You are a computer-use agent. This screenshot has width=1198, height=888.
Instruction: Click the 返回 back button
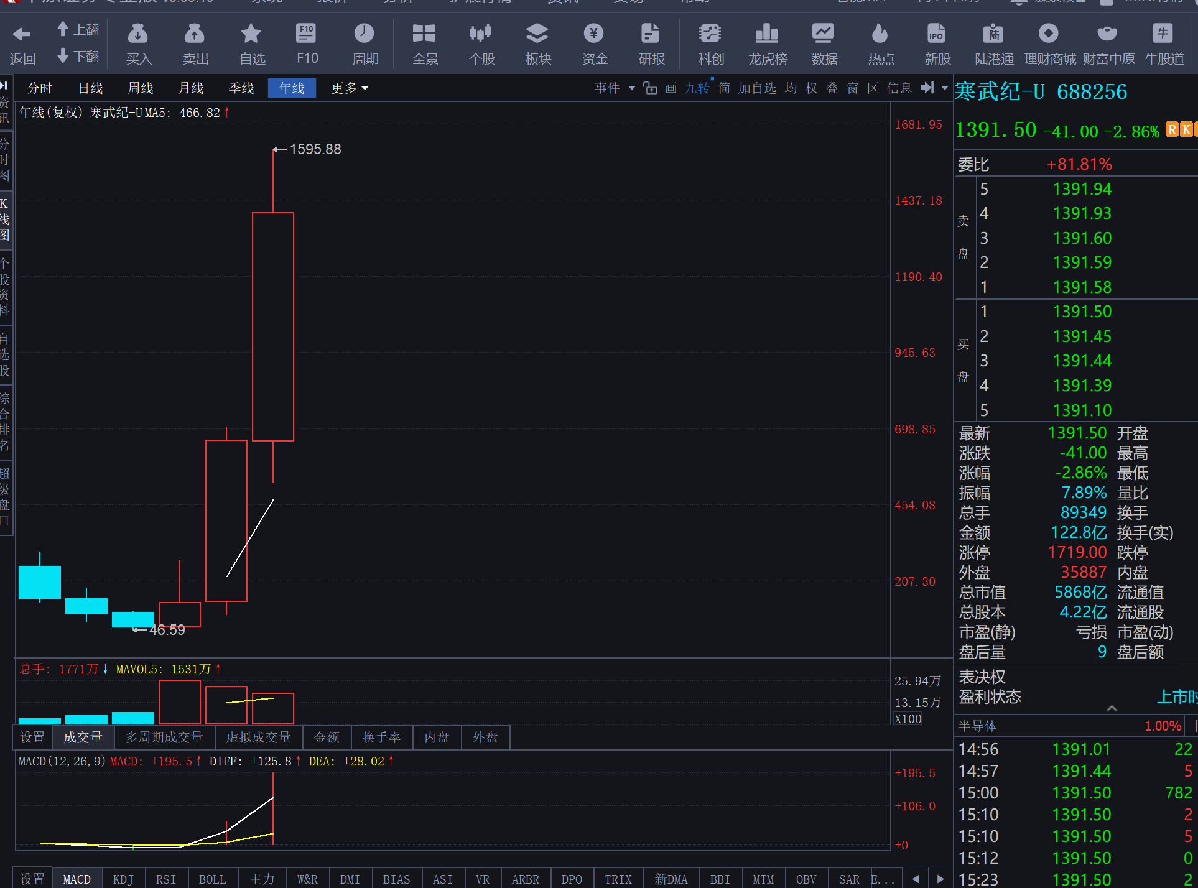coord(22,44)
